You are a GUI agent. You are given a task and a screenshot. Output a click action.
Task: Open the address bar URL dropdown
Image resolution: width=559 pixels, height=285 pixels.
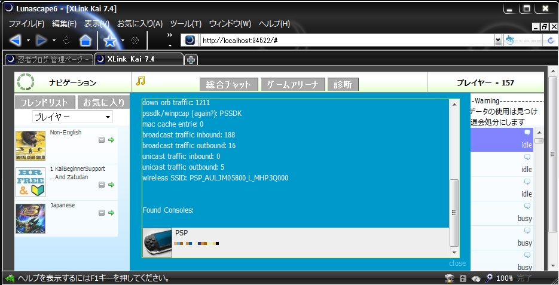498,41
